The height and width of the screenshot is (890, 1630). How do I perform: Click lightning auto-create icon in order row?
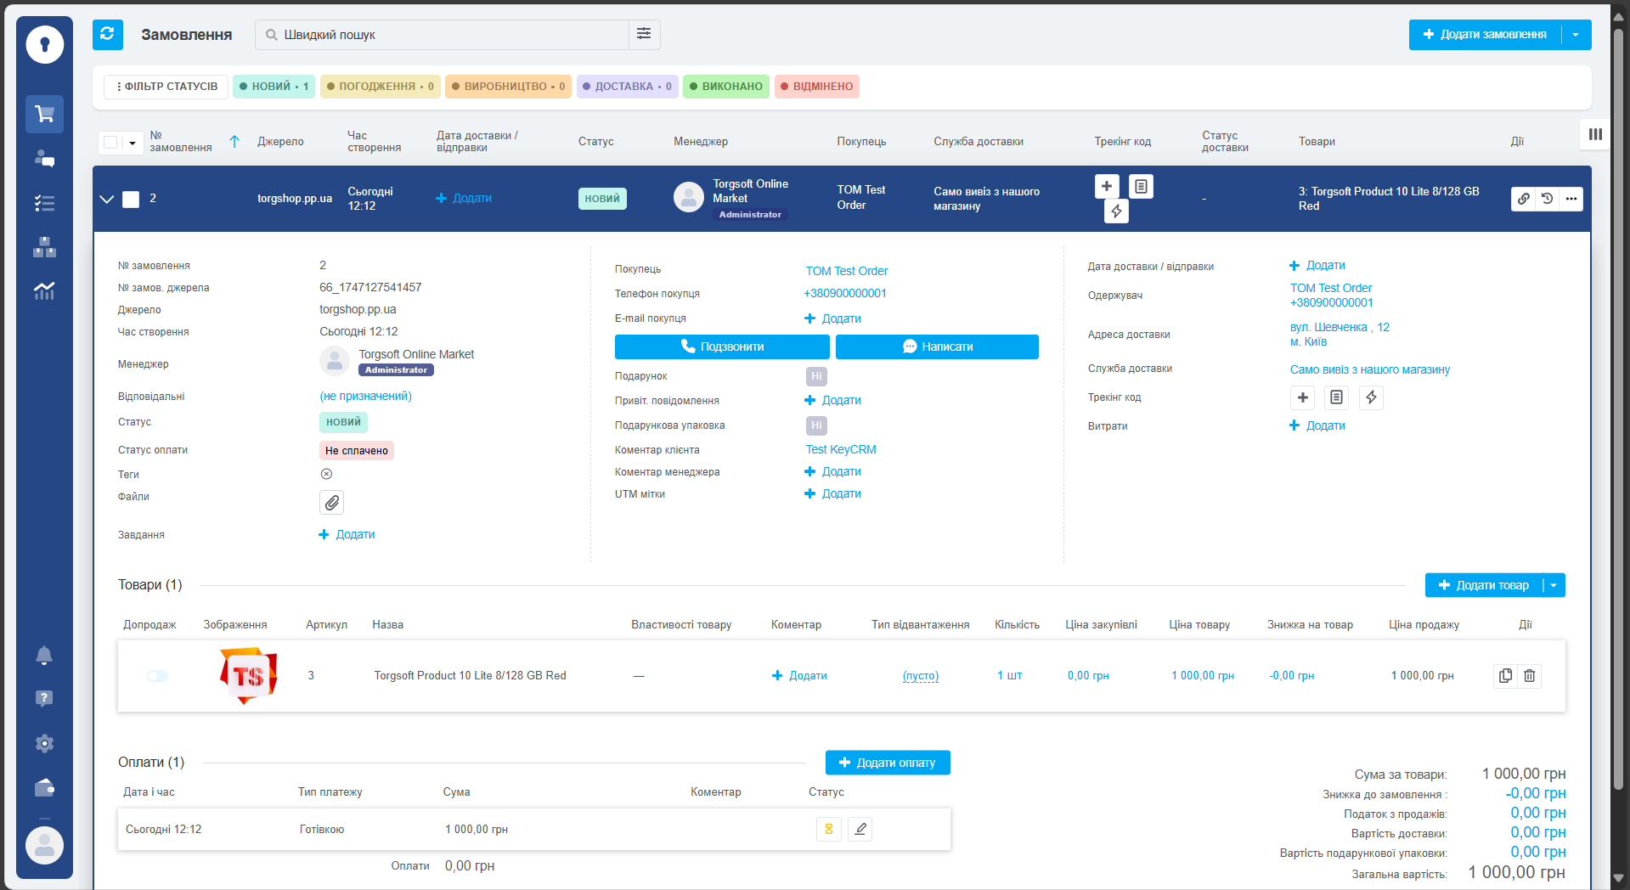[x=1116, y=211]
